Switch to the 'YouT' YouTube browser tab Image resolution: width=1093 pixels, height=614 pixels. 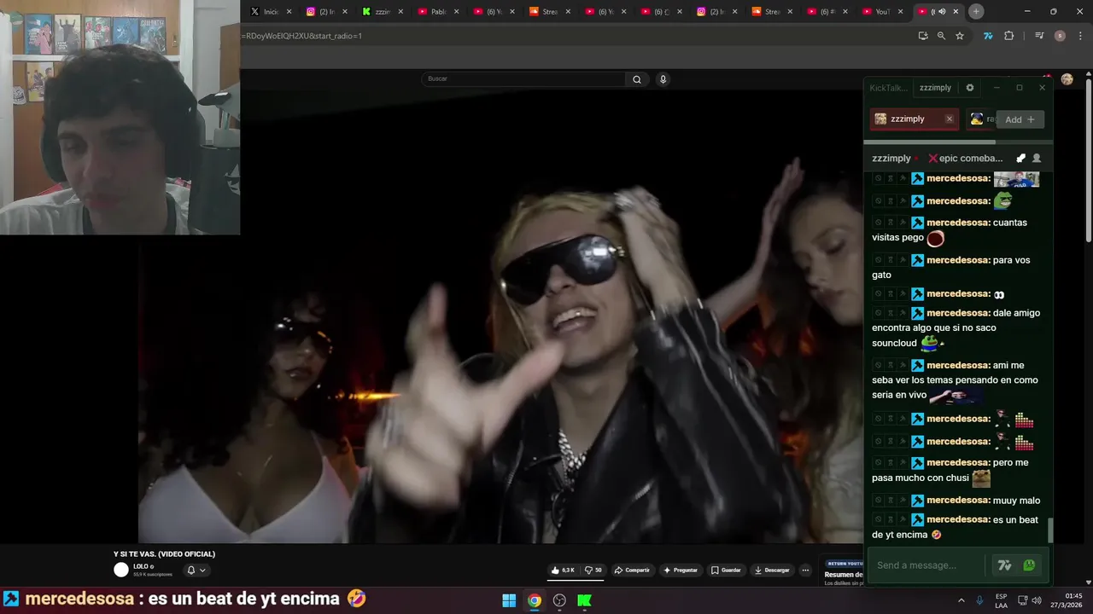point(882,11)
